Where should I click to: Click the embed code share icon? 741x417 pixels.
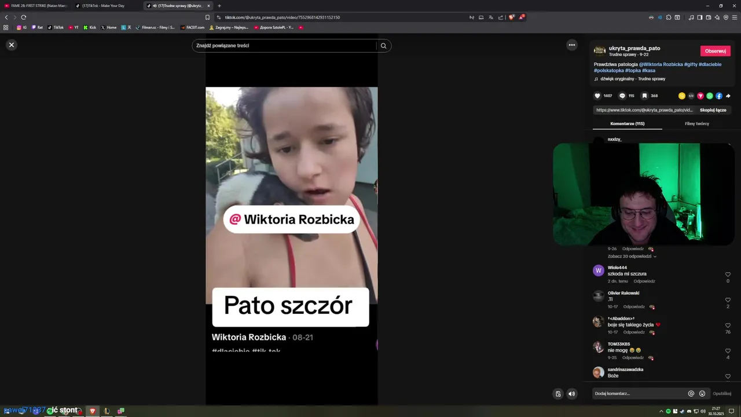(691, 96)
